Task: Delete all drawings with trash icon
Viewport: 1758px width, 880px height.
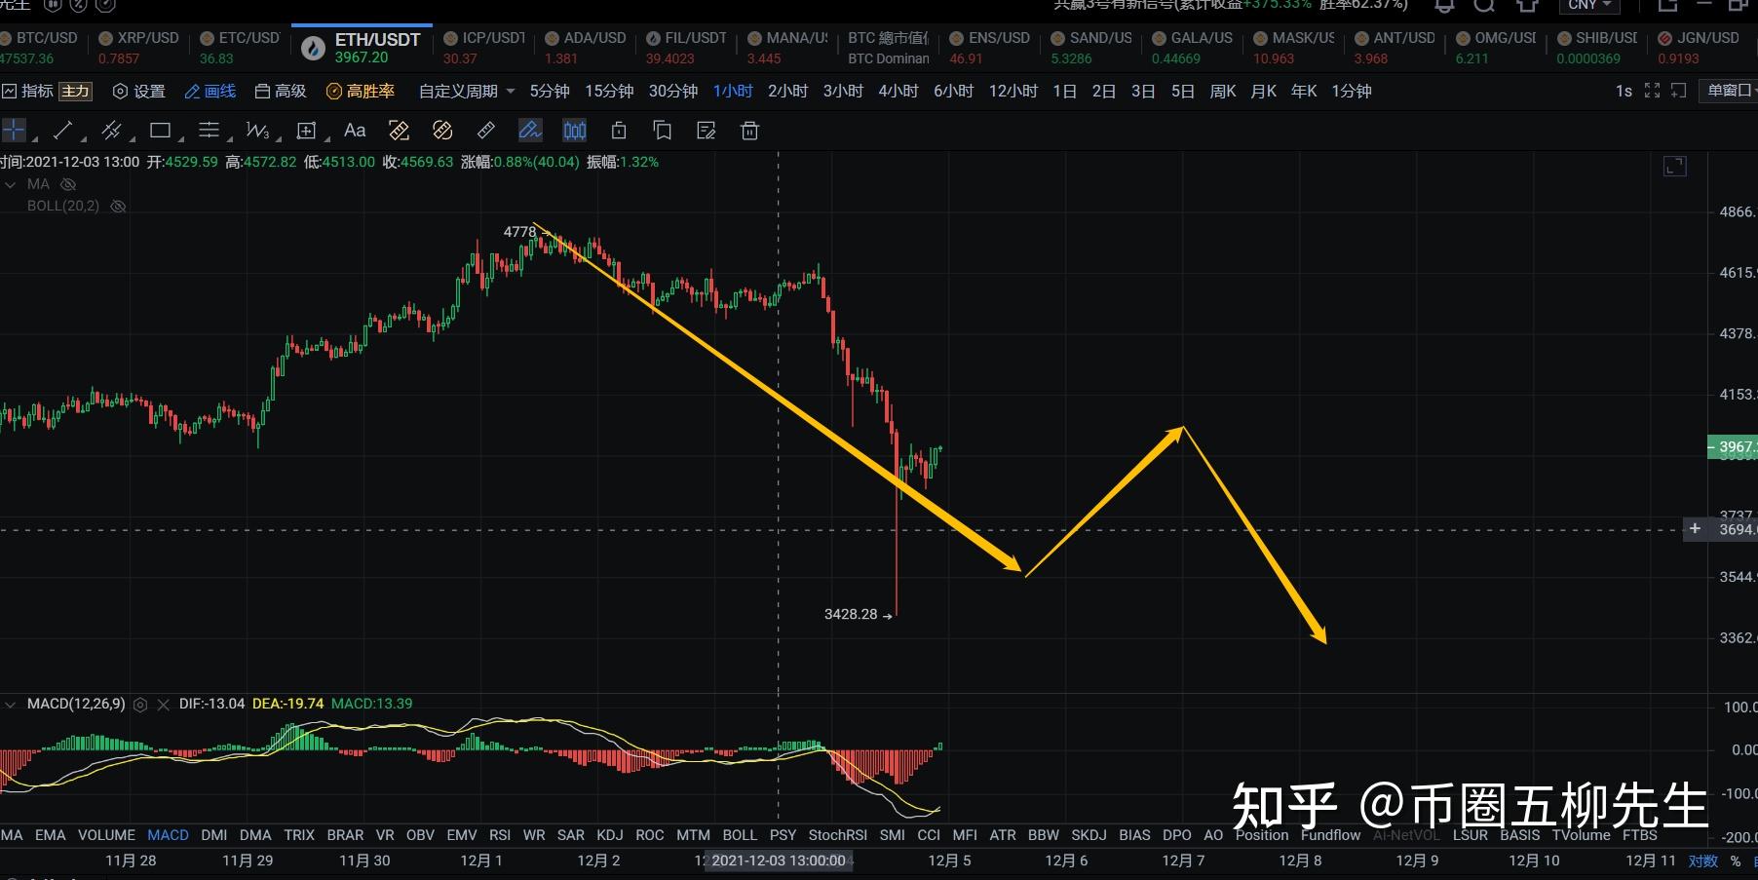Action: pyautogui.click(x=749, y=130)
